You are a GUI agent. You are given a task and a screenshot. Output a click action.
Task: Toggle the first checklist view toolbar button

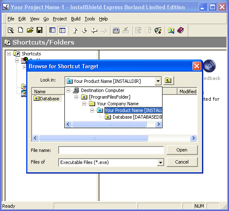[x=52, y=30]
